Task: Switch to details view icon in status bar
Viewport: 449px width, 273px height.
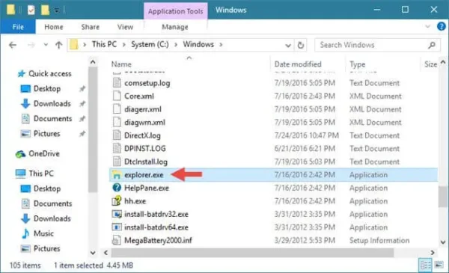Action: click(425, 265)
